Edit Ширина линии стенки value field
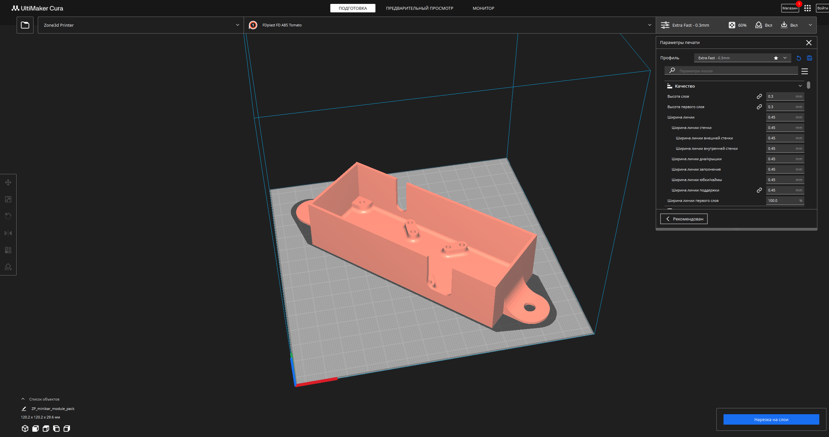The height and width of the screenshot is (437, 829). [785, 128]
